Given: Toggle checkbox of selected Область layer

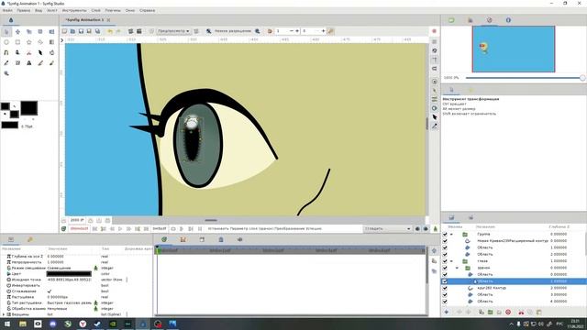Looking at the screenshot, I should pyautogui.click(x=445, y=281).
